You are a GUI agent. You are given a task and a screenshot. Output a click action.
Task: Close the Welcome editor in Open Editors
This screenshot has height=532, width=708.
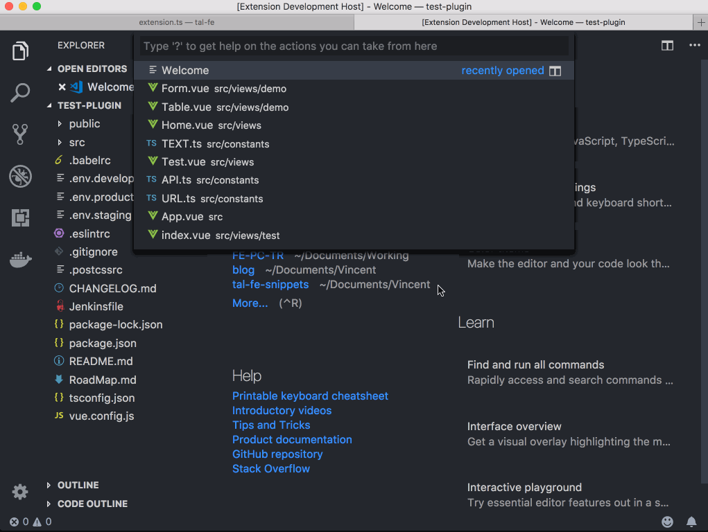[62, 87]
